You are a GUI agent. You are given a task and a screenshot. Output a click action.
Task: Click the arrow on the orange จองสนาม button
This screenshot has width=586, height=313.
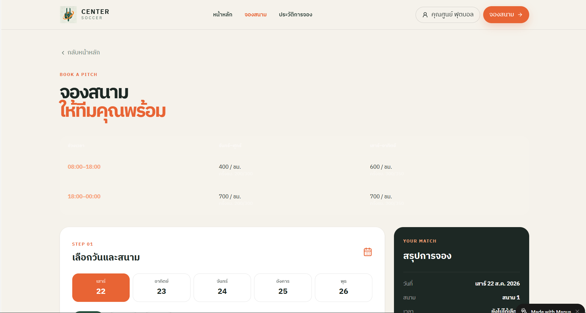[x=520, y=15]
